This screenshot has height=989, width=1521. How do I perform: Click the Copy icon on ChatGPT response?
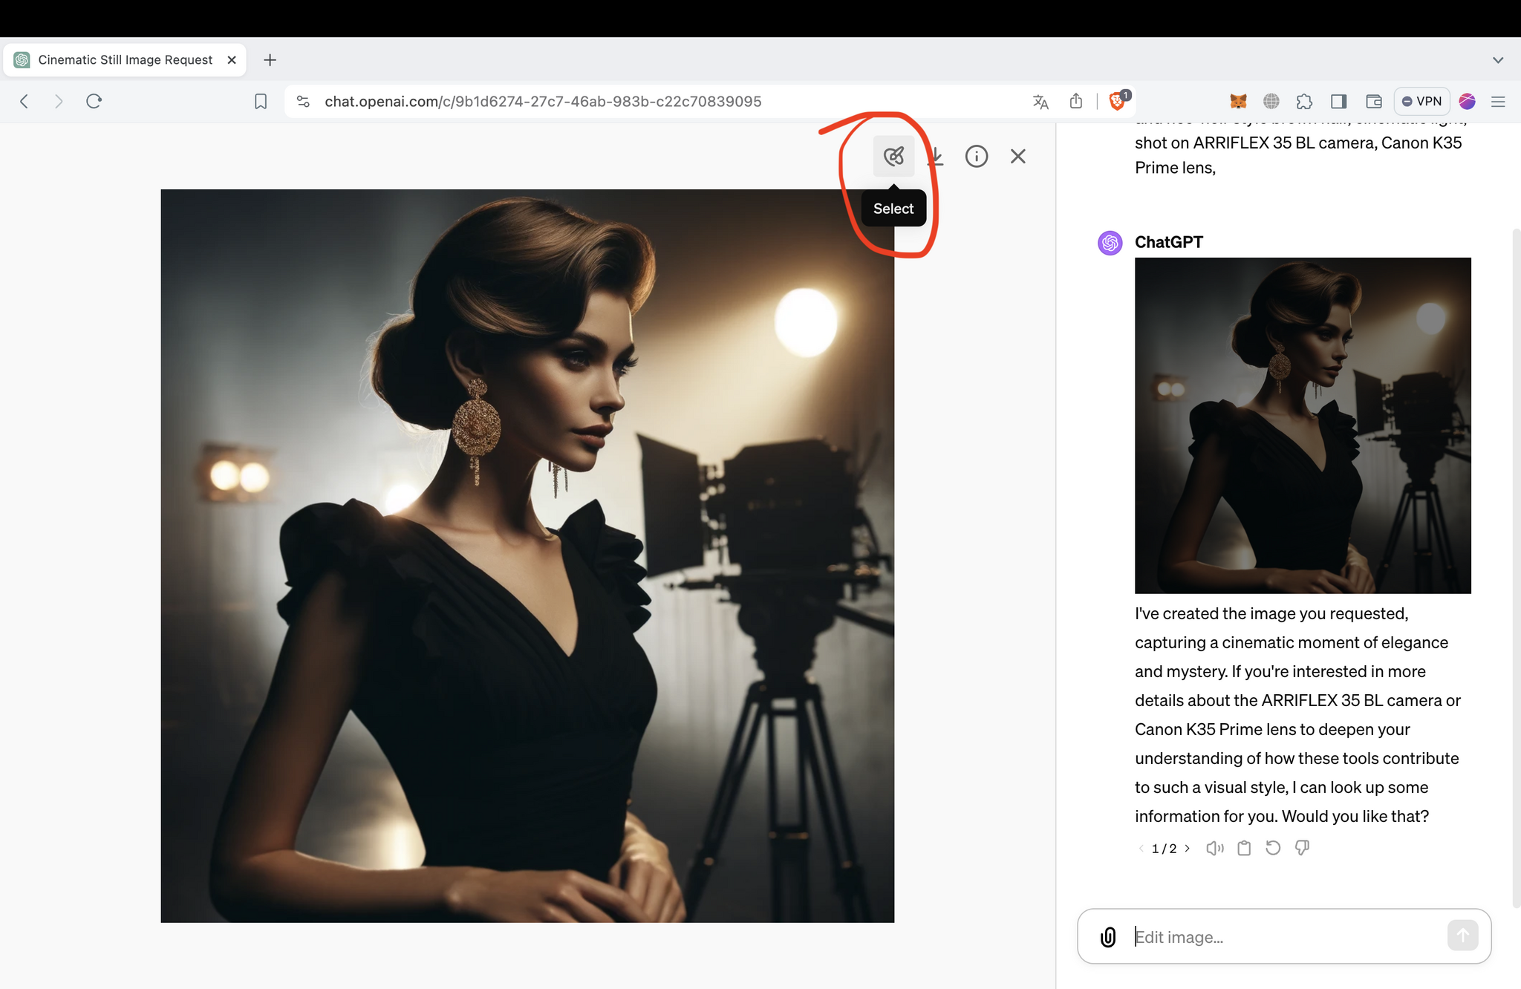click(1244, 848)
